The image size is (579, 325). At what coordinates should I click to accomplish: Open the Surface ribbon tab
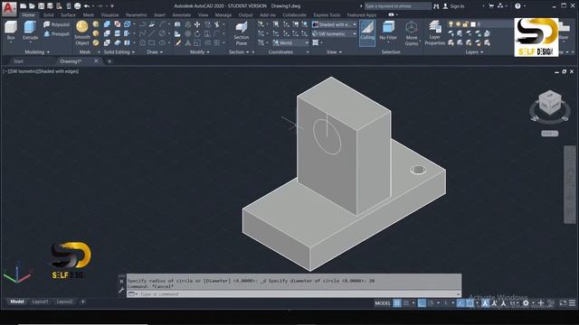(69, 15)
